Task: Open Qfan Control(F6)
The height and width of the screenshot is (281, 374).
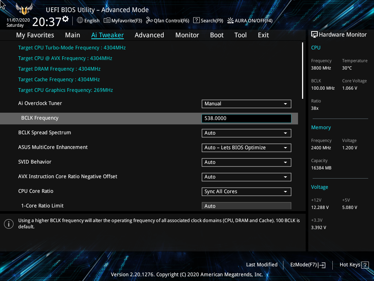Action: coord(167,20)
